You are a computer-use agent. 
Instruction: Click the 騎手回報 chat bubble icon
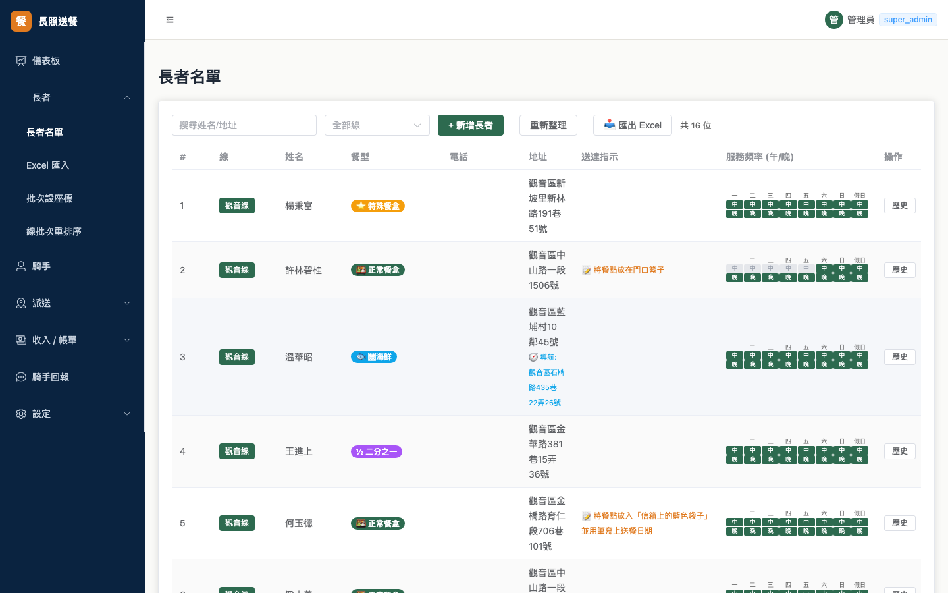(21, 377)
